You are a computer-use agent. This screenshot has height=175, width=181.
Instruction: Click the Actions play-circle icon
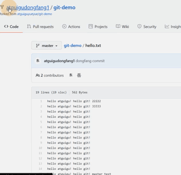[x=64, y=27]
